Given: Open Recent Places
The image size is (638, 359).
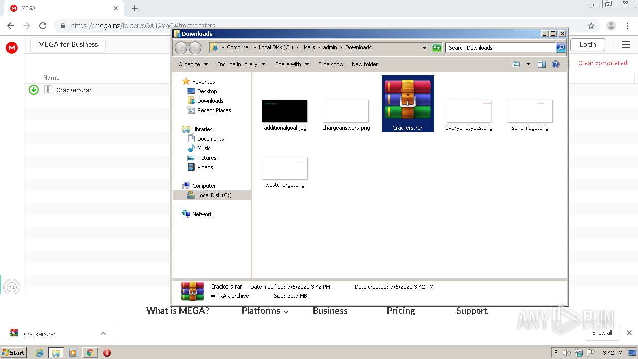Looking at the screenshot, I should 214,110.
